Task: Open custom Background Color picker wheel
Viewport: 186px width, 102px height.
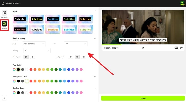Action: click(x=14, y=81)
